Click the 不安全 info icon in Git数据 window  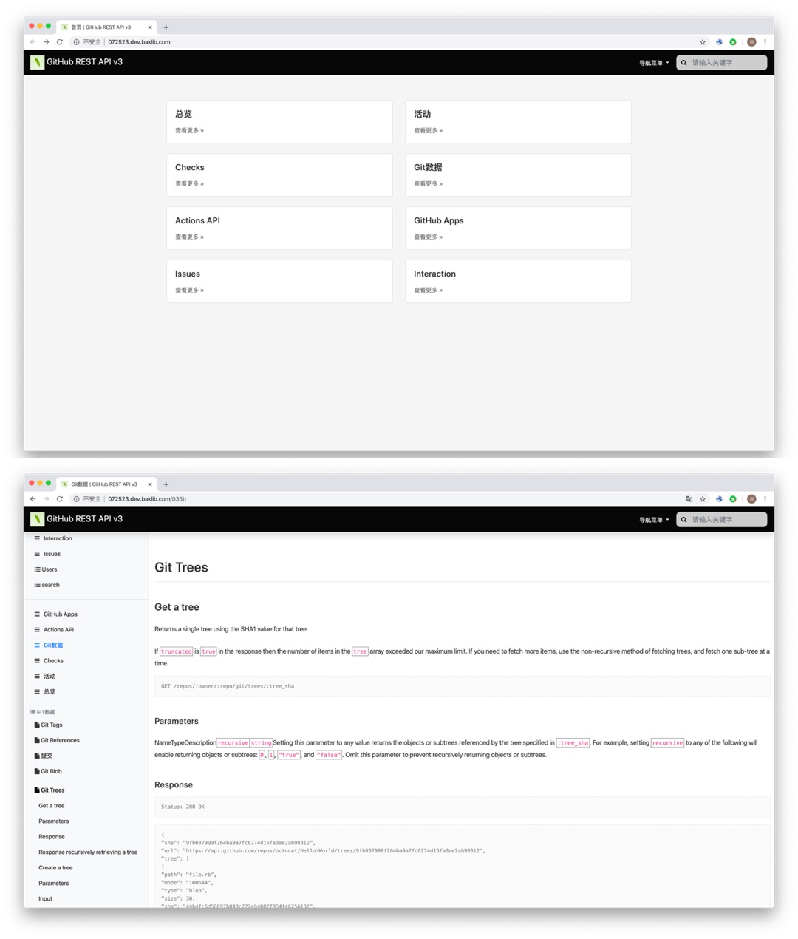(76, 499)
